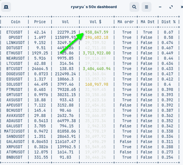Select the EOSUSDT coin name
Image resolution: width=183 pixels, height=165 pixels.
click(14, 79)
